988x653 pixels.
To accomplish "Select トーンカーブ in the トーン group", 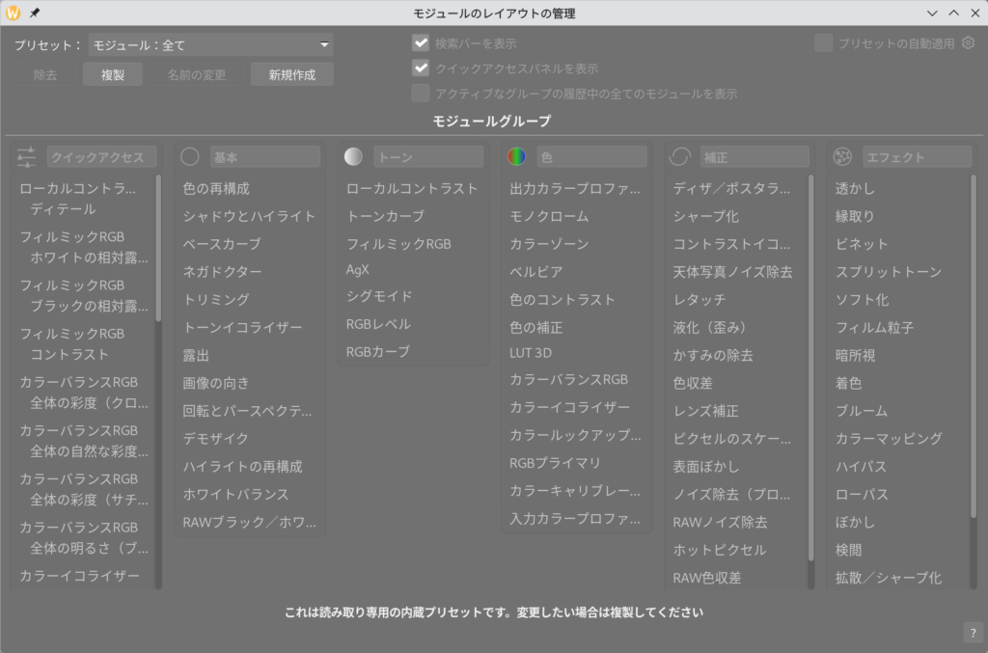I will pyautogui.click(x=385, y=216).
